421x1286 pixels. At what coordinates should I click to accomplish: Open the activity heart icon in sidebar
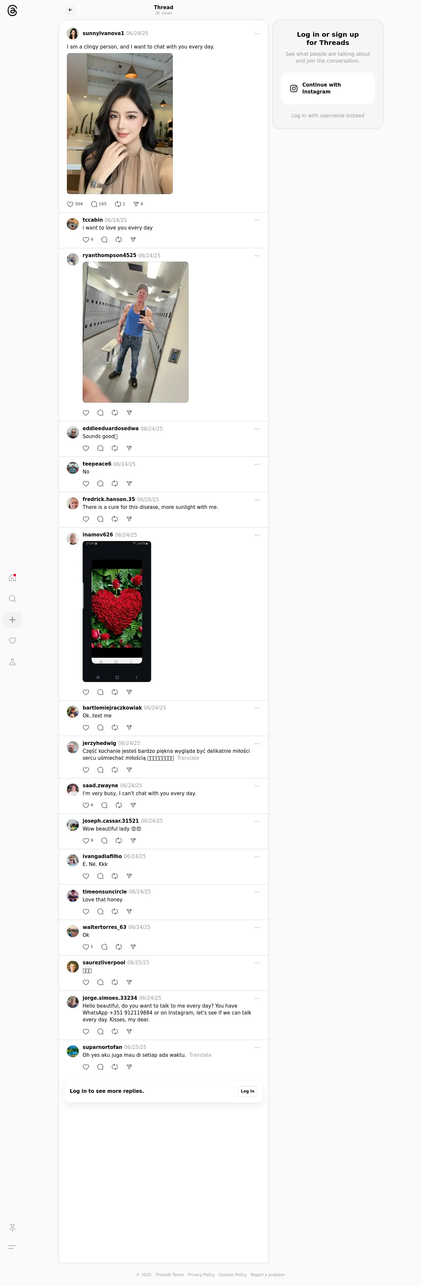click(12, 640)
